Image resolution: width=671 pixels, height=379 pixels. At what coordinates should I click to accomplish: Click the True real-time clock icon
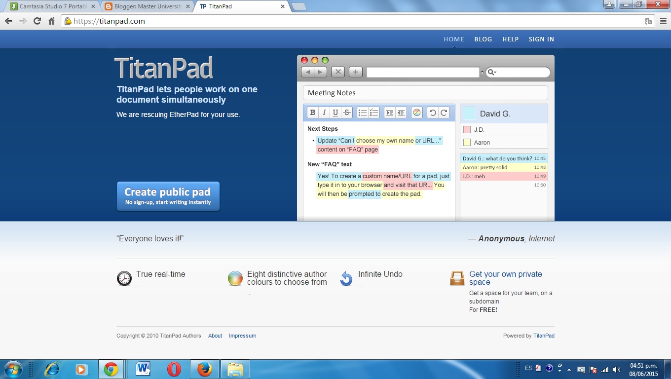point(124,278)
